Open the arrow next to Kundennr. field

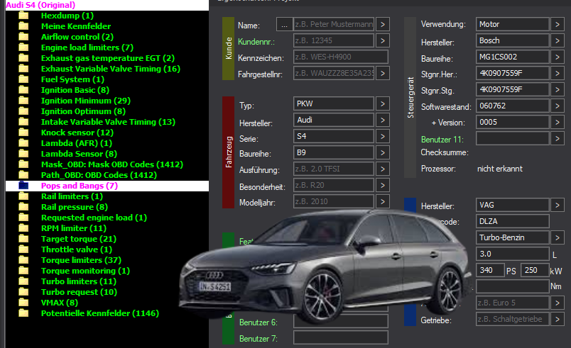(x=383, y=40)
